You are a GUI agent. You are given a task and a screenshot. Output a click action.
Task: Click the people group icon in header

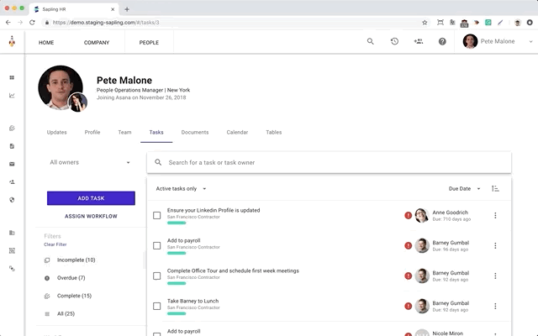[418, 41]
